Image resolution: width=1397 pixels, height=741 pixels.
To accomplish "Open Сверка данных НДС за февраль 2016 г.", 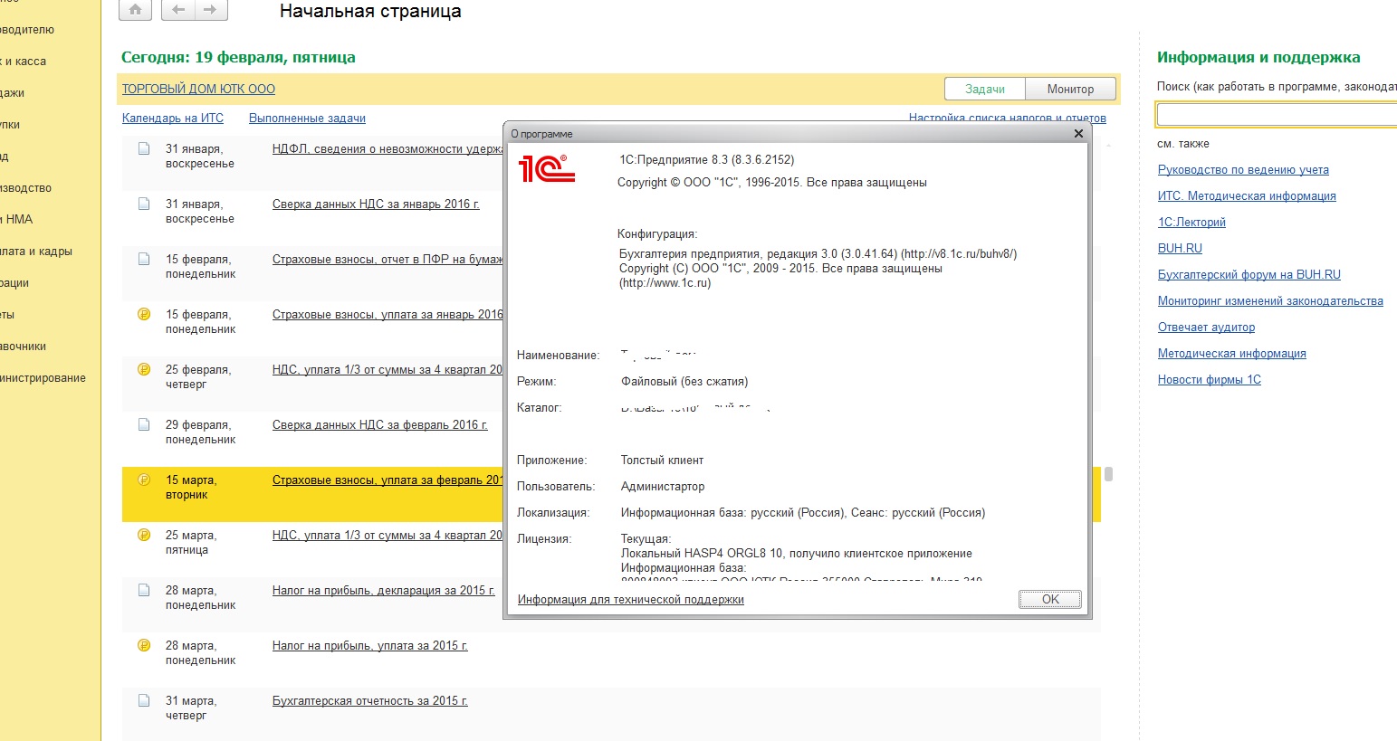I will (379, 424).
